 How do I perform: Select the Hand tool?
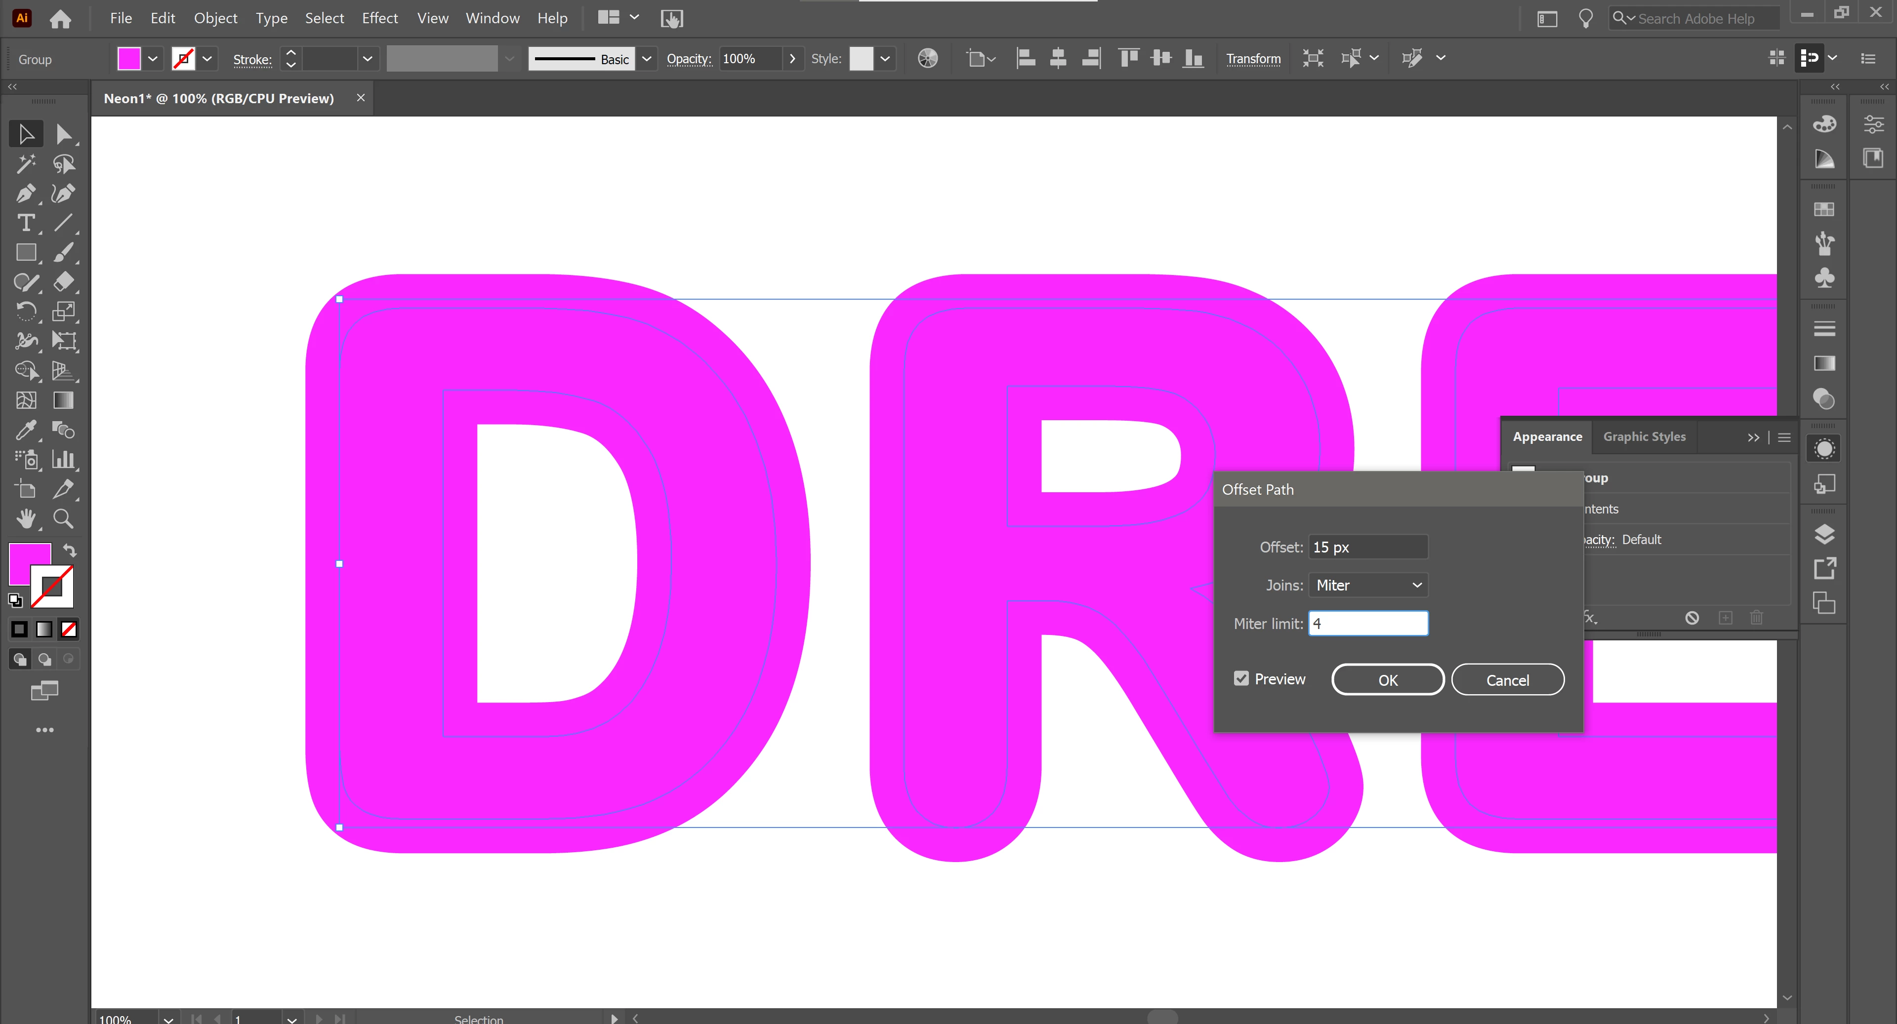tap(26, 519)
